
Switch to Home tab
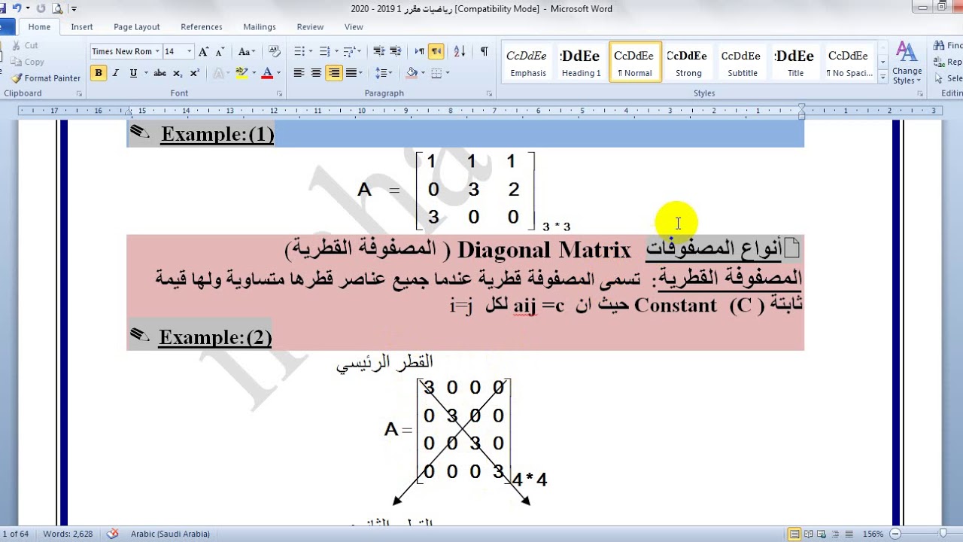point(39,26)
